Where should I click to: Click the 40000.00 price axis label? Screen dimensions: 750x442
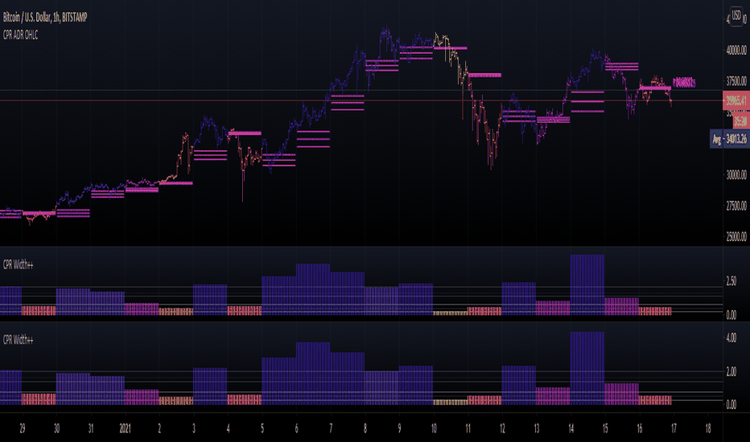[736, 50]
